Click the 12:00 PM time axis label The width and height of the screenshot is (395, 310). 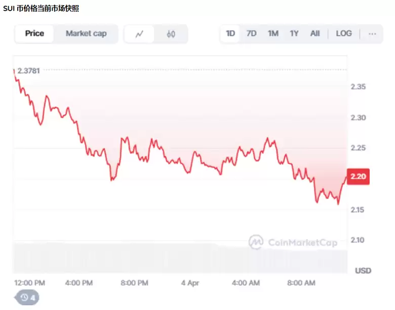click(x=29, y=283)
